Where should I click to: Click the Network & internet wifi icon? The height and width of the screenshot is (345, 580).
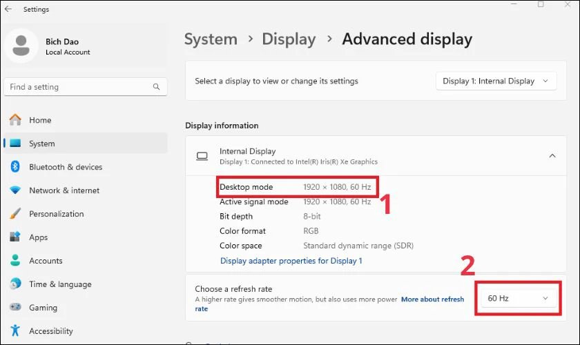(15, 190)
